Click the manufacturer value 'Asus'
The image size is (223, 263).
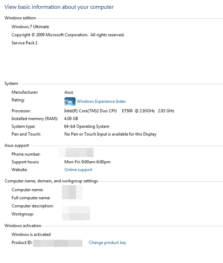69,92
